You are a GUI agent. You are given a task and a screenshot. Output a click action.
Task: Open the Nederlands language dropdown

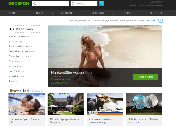pos(156,2)
